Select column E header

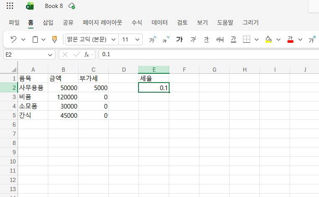154,70
